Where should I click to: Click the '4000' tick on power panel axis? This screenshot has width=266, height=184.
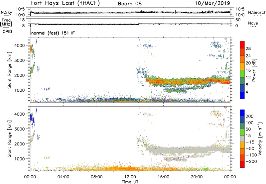(x=20, y=46)
